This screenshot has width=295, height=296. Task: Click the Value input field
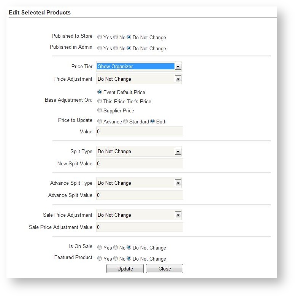tap(139, 131)
